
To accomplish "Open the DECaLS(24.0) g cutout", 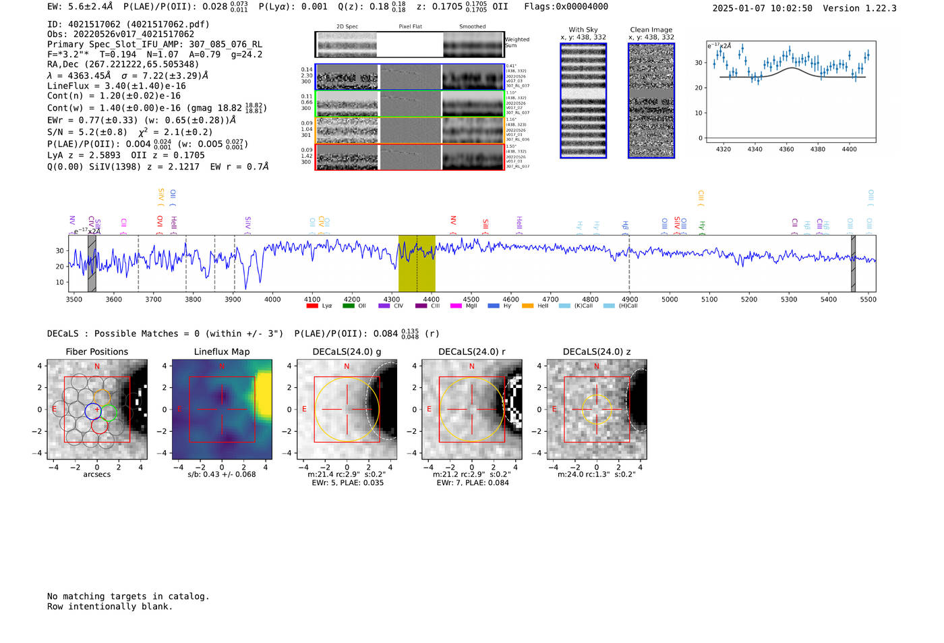I will [347, 409].
